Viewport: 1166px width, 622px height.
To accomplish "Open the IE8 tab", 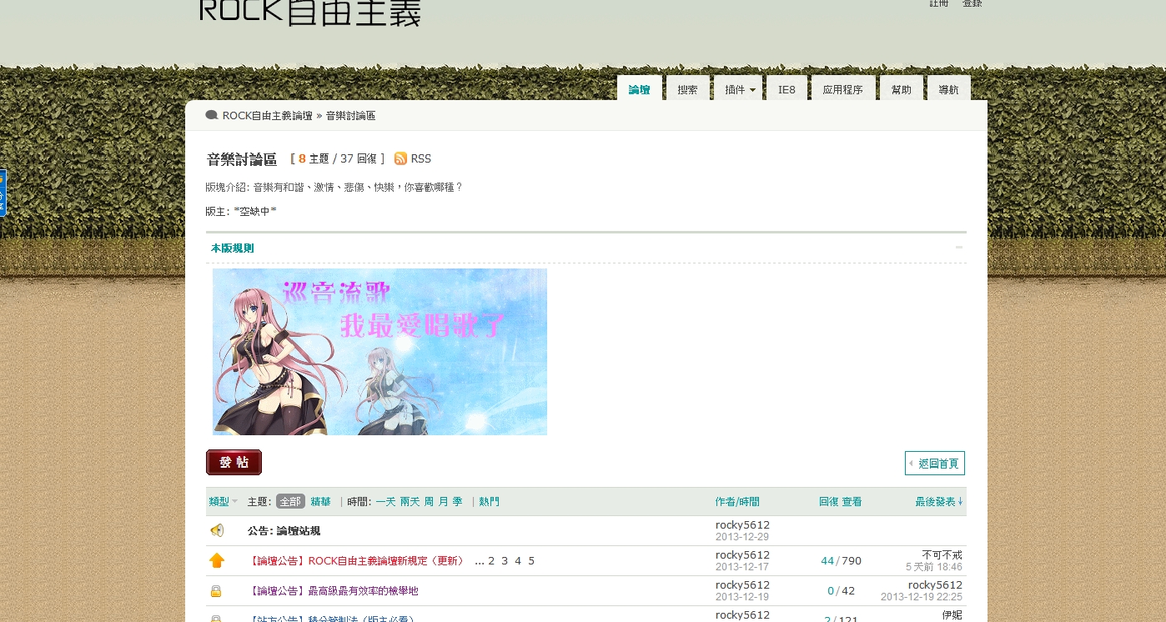I will coord(787,89).
